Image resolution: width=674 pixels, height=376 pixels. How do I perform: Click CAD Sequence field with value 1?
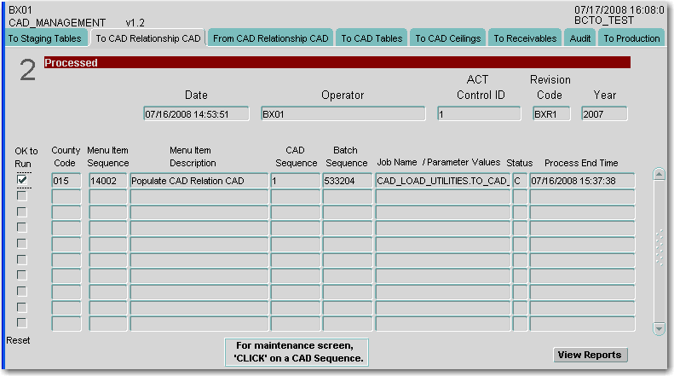295,181
